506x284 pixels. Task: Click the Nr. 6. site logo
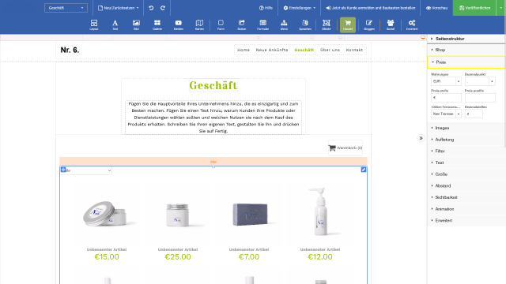point(70,50)
